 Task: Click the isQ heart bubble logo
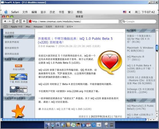(x=110, y=63)
